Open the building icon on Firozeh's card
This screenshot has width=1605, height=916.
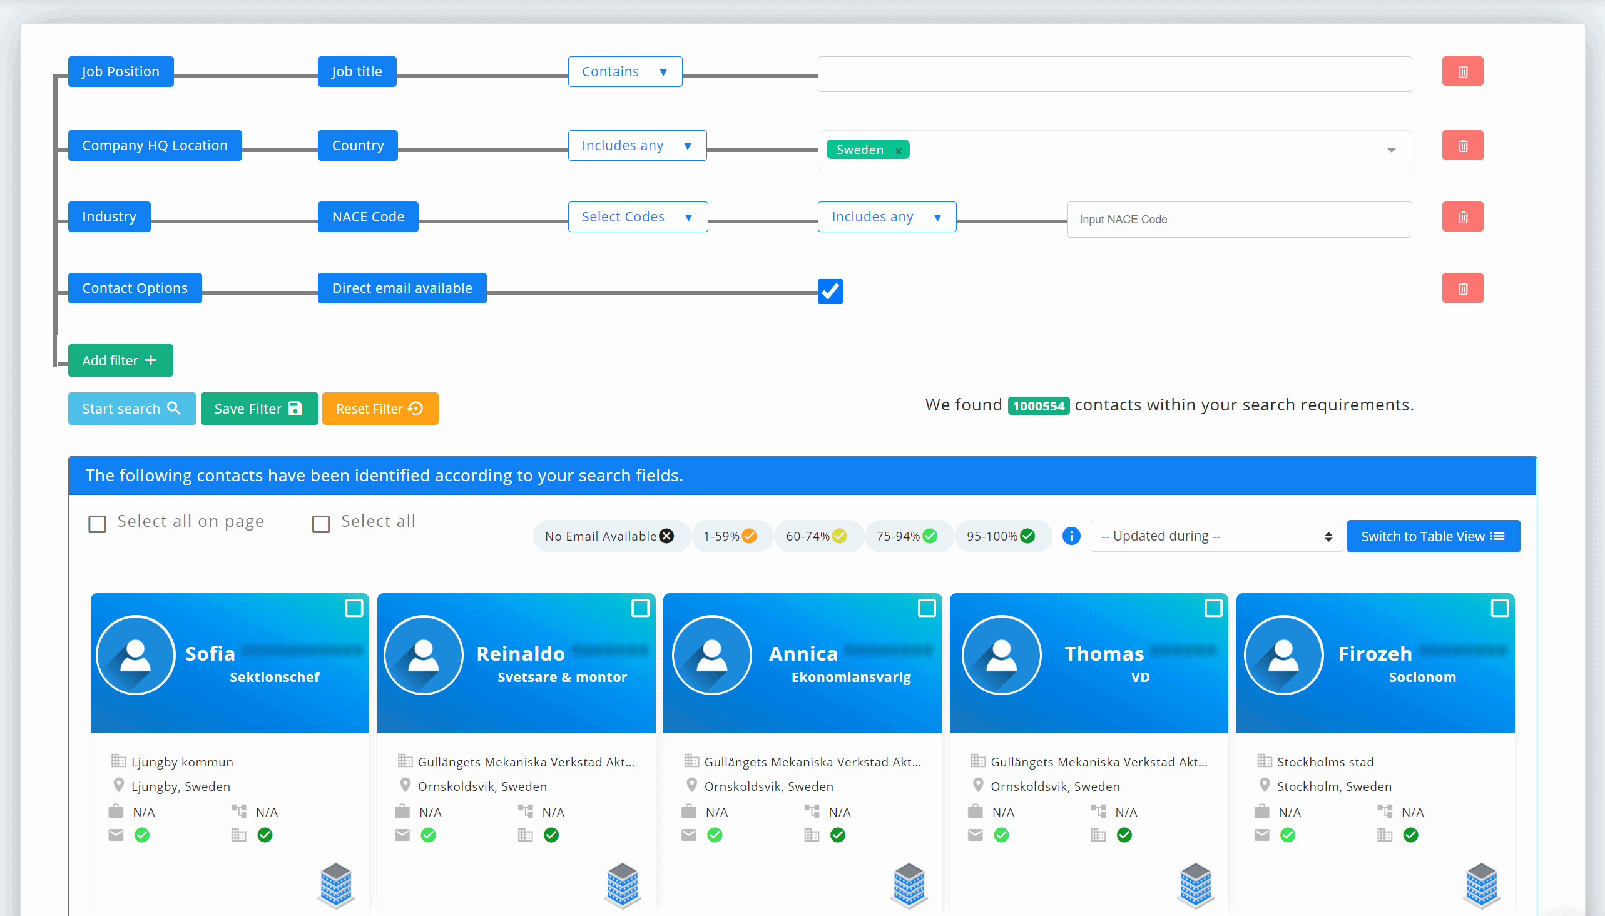tap(1482, 885)
